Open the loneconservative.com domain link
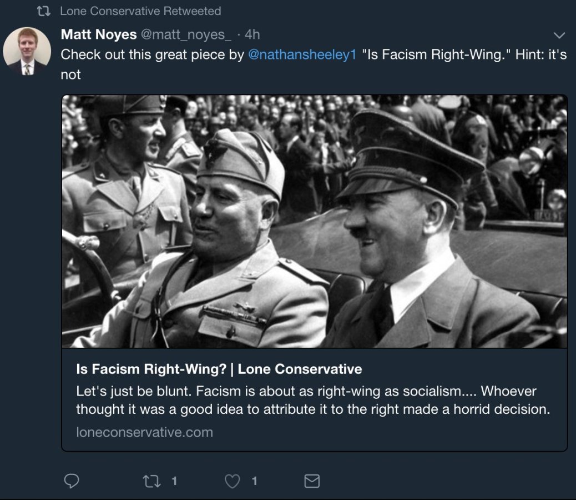 pos(144,432)
